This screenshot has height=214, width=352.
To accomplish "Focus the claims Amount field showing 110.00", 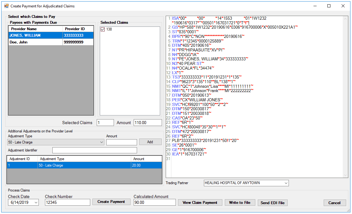I will pos(148,123).
